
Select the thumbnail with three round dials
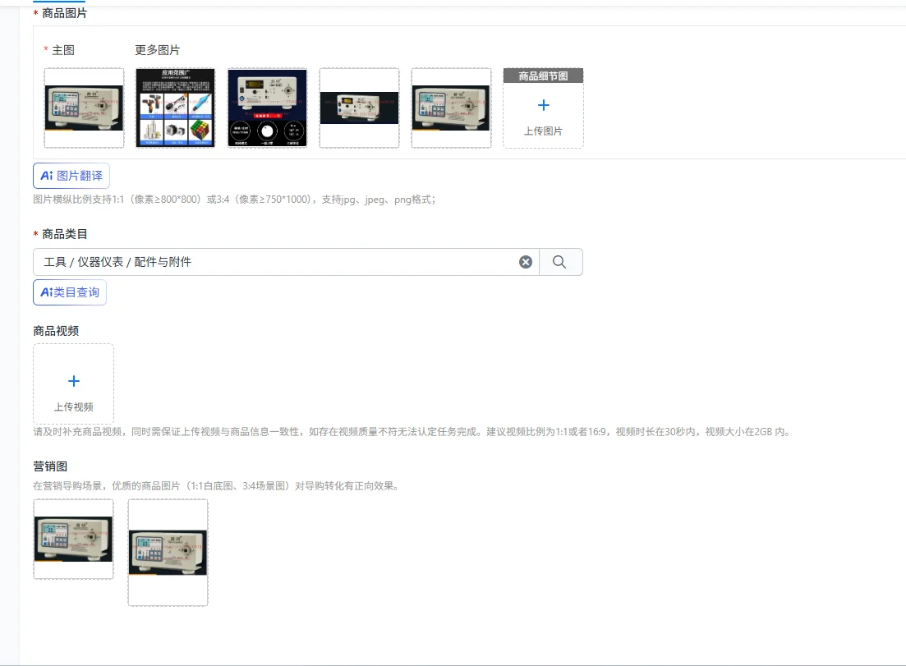click(268, 108)
